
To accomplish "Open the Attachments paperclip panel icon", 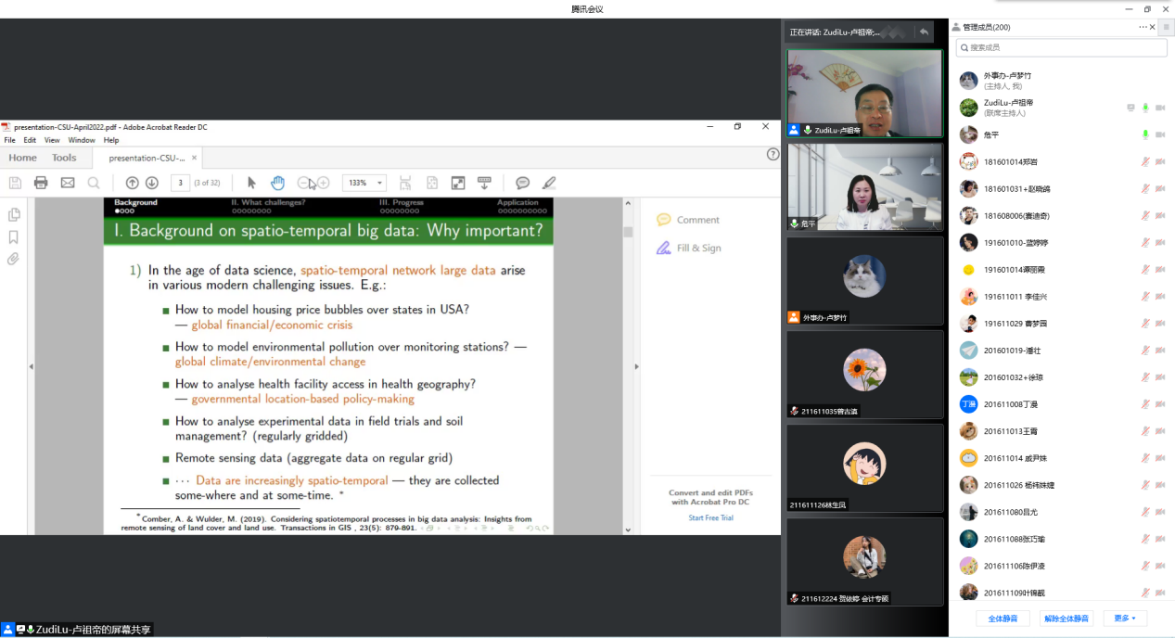I will pyautogui.click(x=14, y=259).
